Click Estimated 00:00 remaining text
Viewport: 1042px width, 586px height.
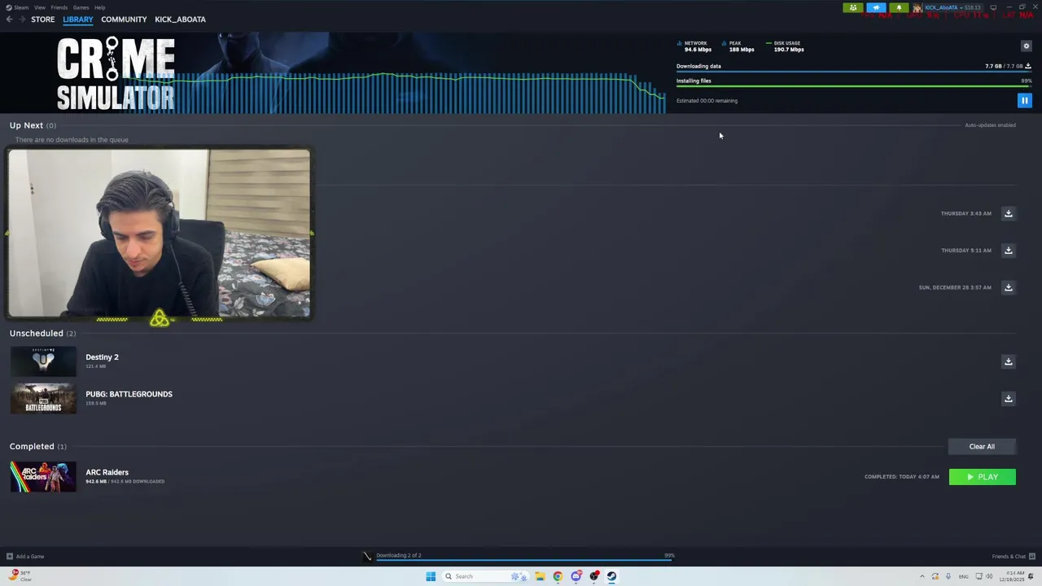(x=707, y=101)
